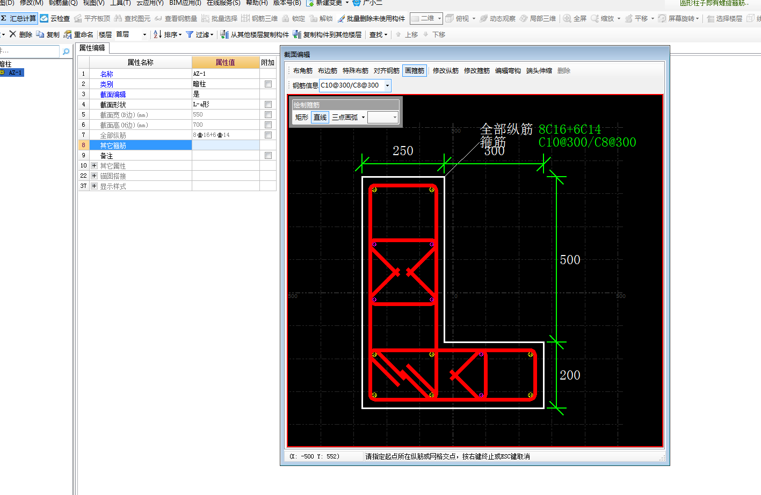Click the 布角筋 button
The height and width of the screenshot is (495, 761).
(x=303, y=71)
